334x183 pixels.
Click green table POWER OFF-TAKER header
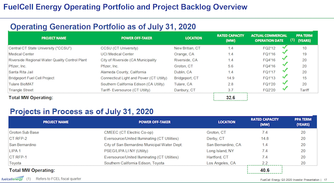pyautogui.click(x=137, y=38)
